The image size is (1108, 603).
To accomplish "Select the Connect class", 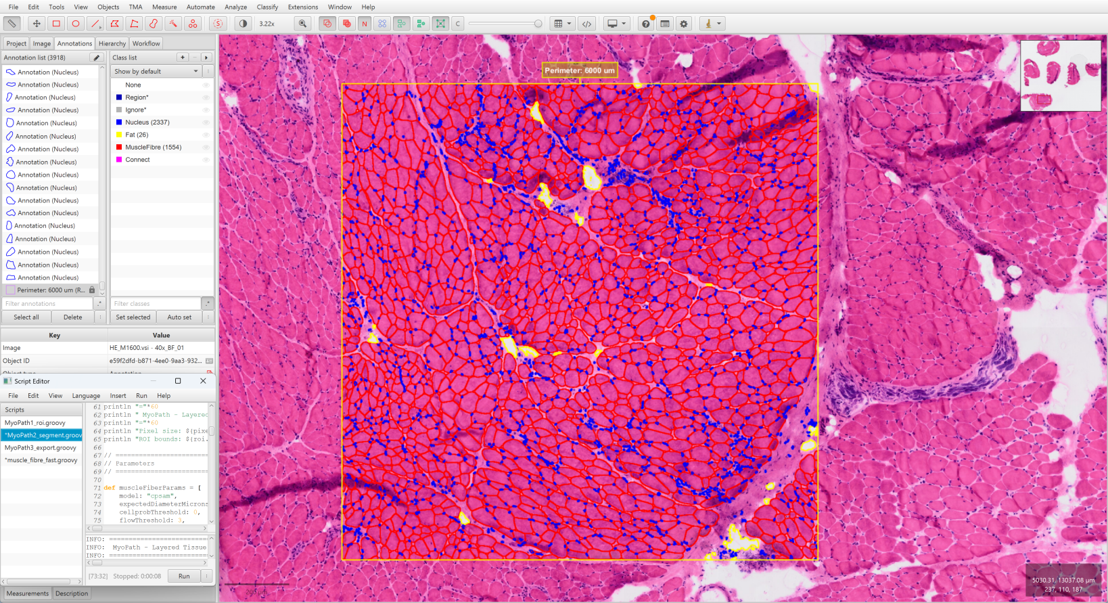I will coord(137,160).
